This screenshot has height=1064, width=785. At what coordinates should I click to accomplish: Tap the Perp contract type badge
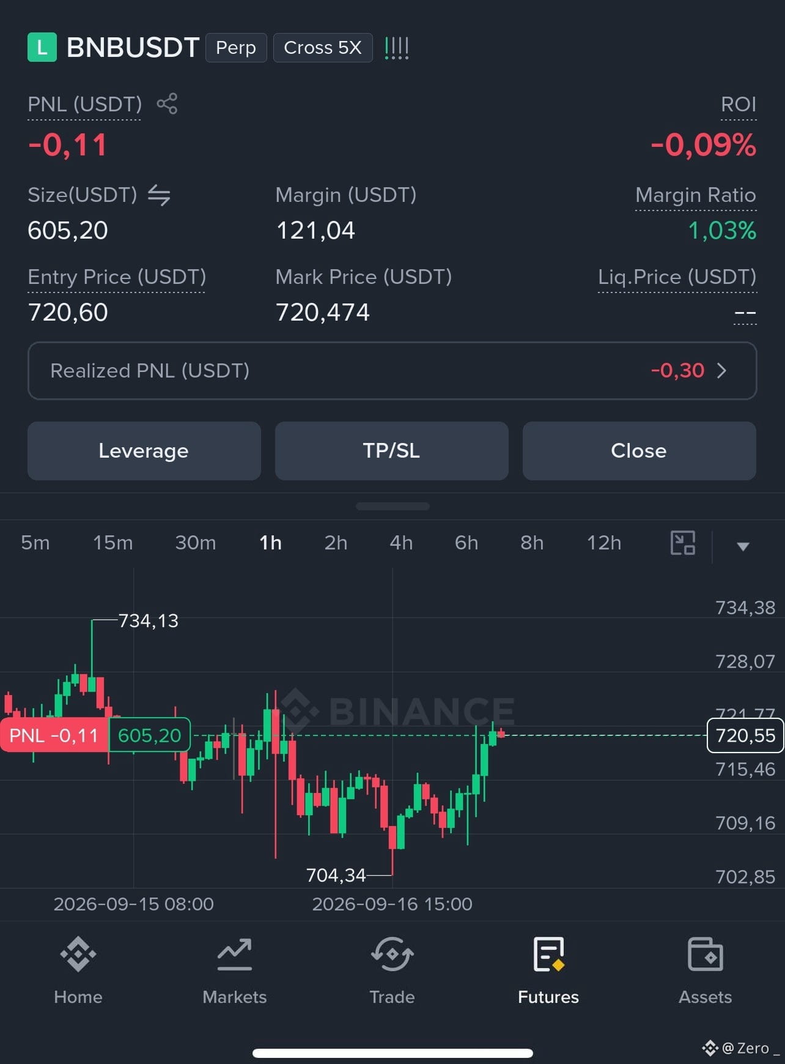pyautogui.click(x=236, y=48)
